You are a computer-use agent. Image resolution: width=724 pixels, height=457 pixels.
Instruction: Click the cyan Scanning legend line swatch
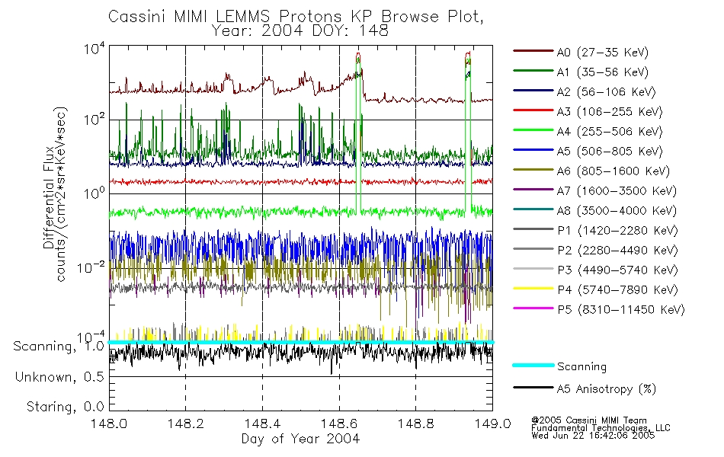[533, 365]
